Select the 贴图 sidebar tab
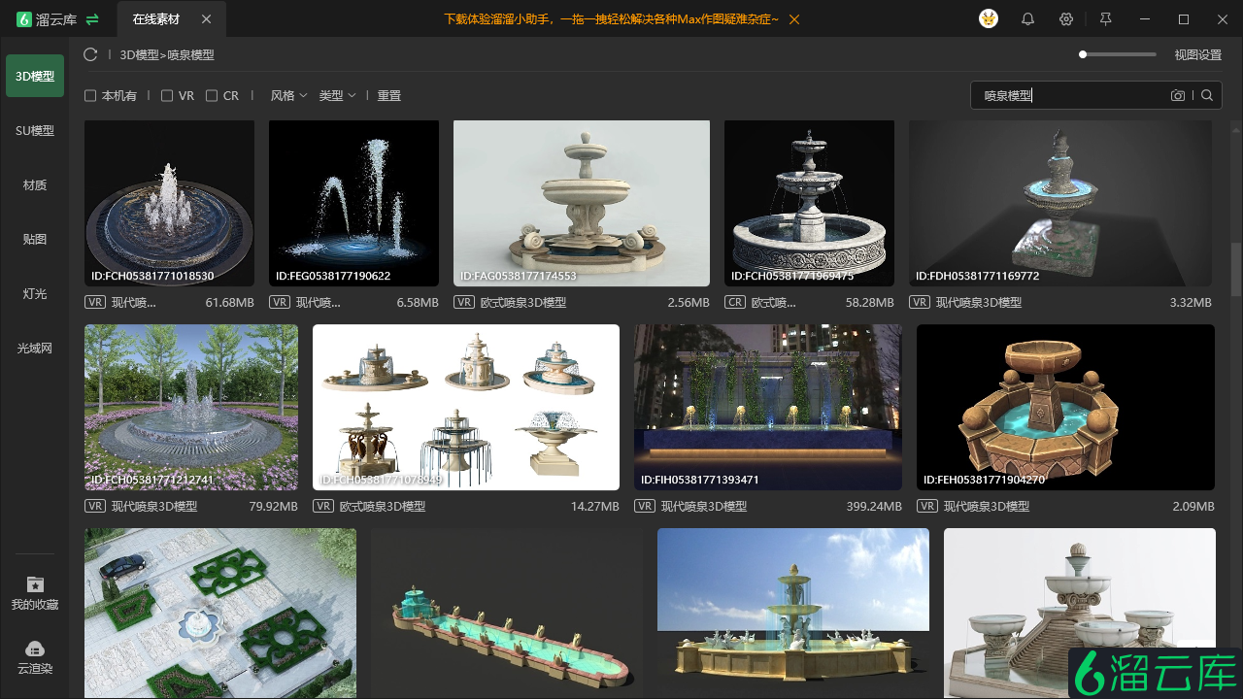The image size is (1243, 699). click(35, 239)
